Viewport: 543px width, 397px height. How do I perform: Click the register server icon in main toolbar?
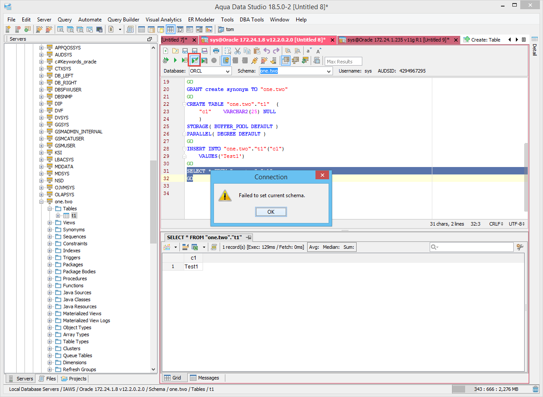point(8,29)
